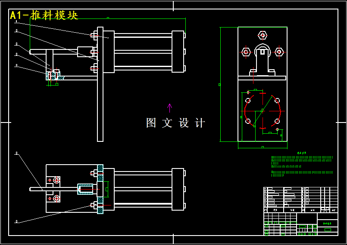Click the cyan hatched sleeve in bottom view
Viewport: 347px width, 245px height.
85,189
